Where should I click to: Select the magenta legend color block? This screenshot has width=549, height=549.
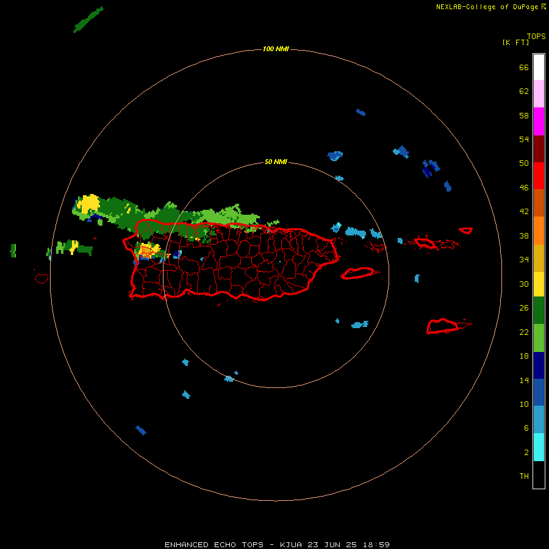click(539, 121)
